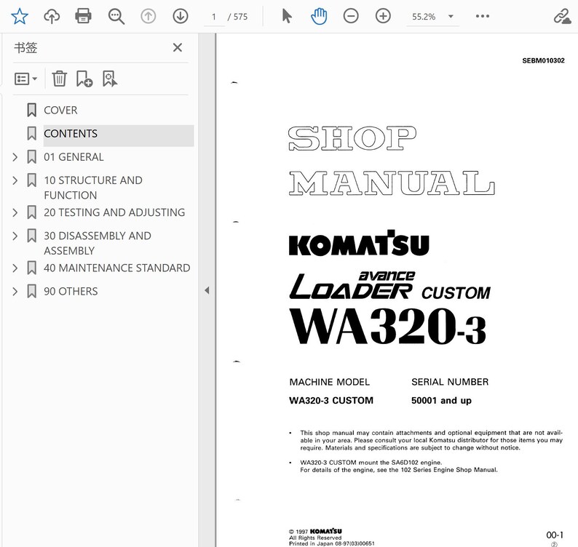Close the bookmarks panel
This screenshot has height=547, width=578.
click(178, 47)
